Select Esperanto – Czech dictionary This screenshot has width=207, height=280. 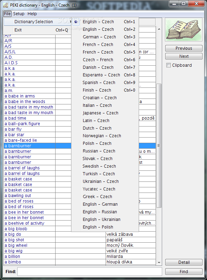pyautogui.click(x=105, y=75)
